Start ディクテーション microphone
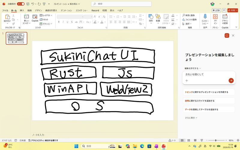This screenshot has width=240, height=150. pos(205,16)
